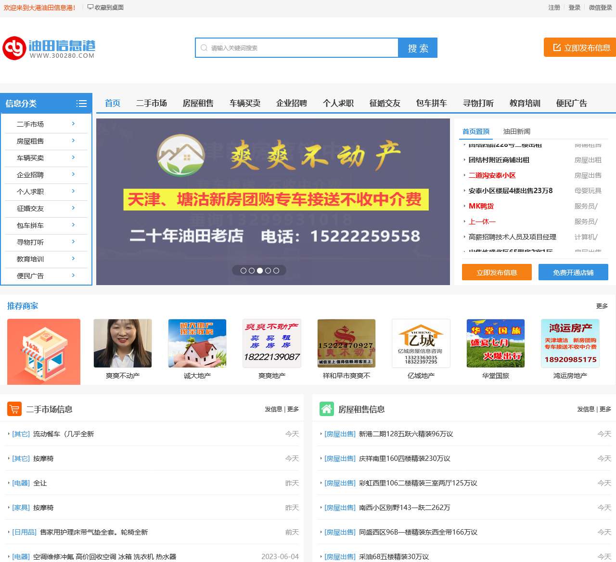Switch to the 油田新闻 tab
The image size is (616, 562).
pos(517,131)
